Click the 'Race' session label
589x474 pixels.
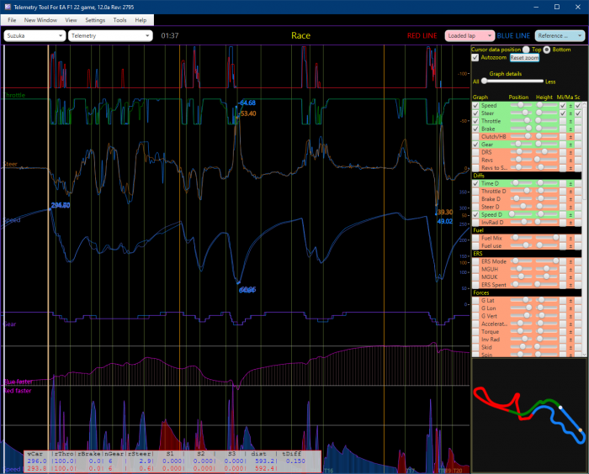pos(301,35)
